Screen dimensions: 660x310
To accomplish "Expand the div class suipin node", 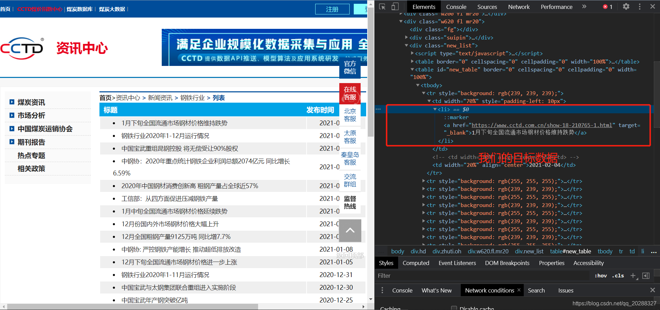I will click(x=406, y=37).
